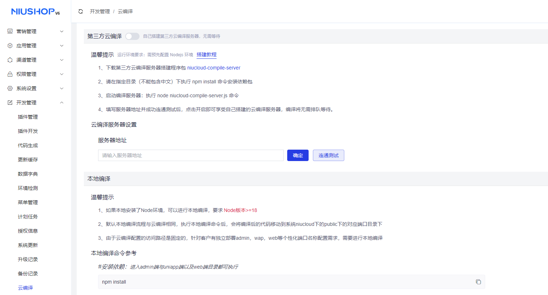Screen dimensions: 548x295
Task: Copy the npm install command
Action: pos(478,281)
